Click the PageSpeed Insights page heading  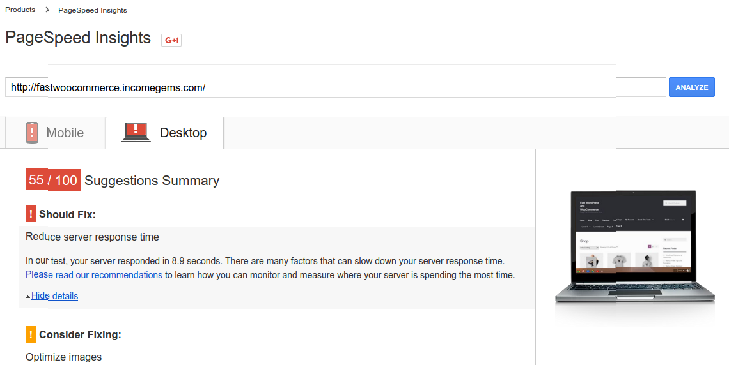click(78, 38)
